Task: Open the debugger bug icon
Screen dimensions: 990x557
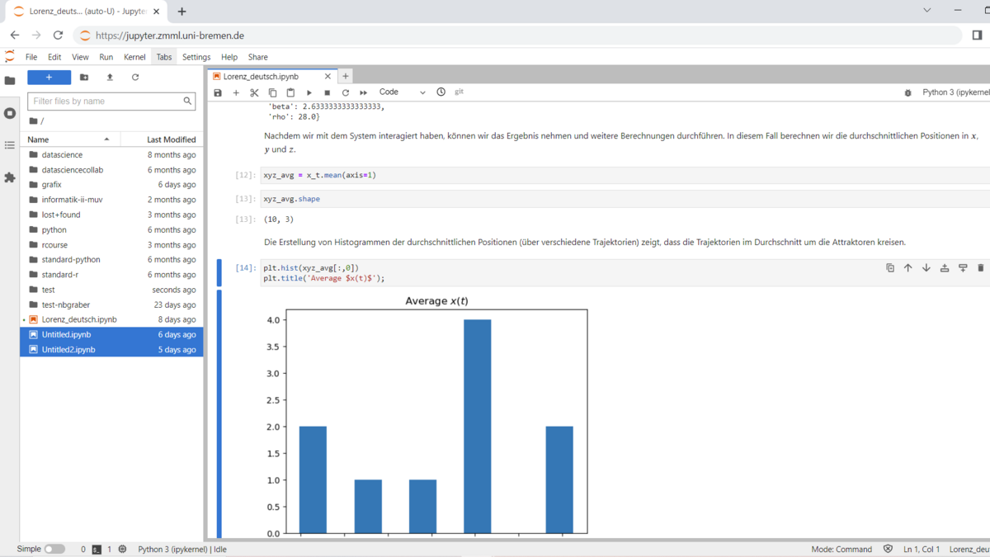Action: (x=907, y=92)
